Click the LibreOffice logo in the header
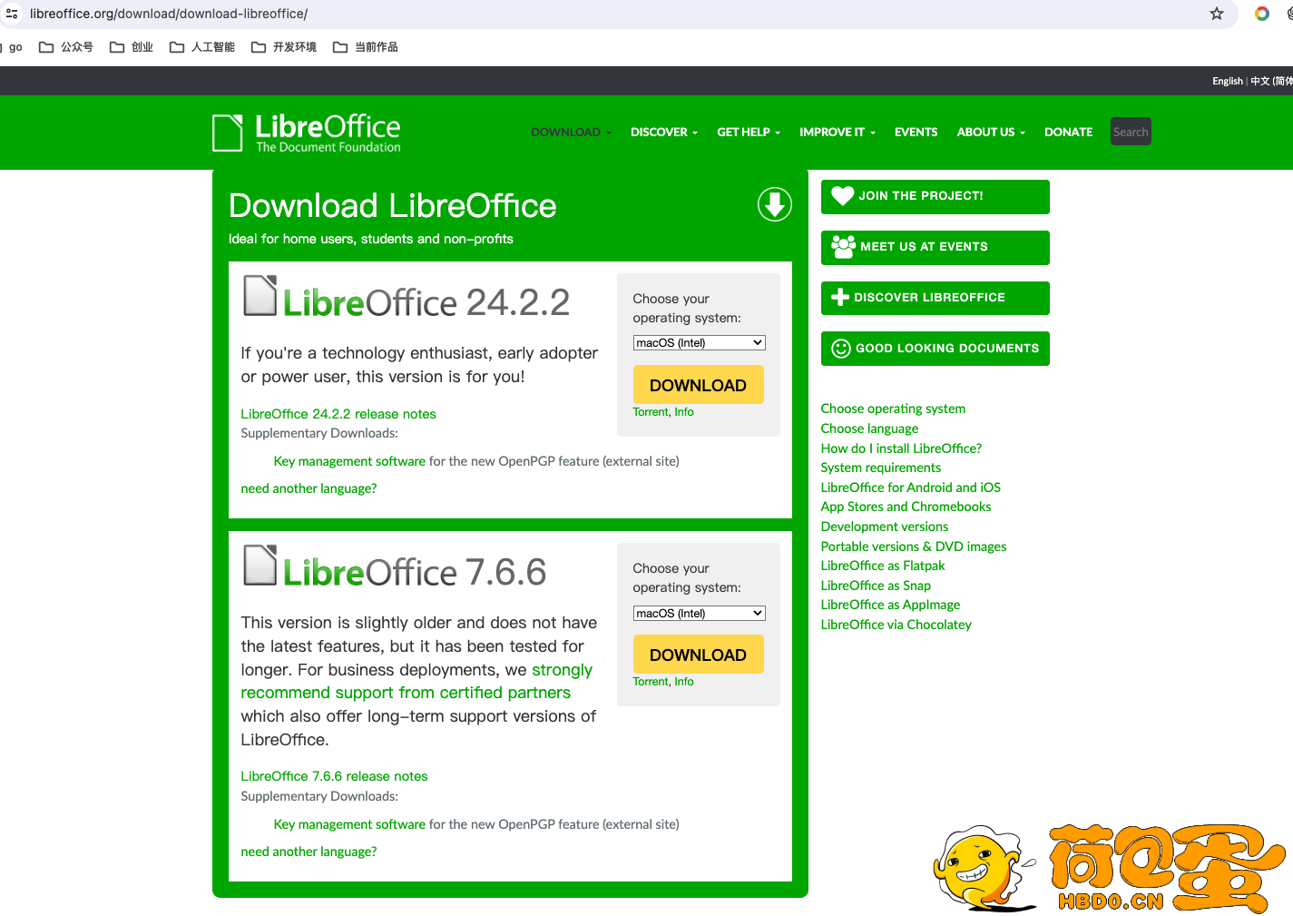Viewport: 1293px width, 916px height. point(307,133)
